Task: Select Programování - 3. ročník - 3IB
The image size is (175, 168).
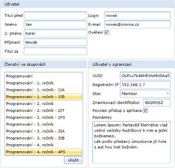Action: [43, 138]
